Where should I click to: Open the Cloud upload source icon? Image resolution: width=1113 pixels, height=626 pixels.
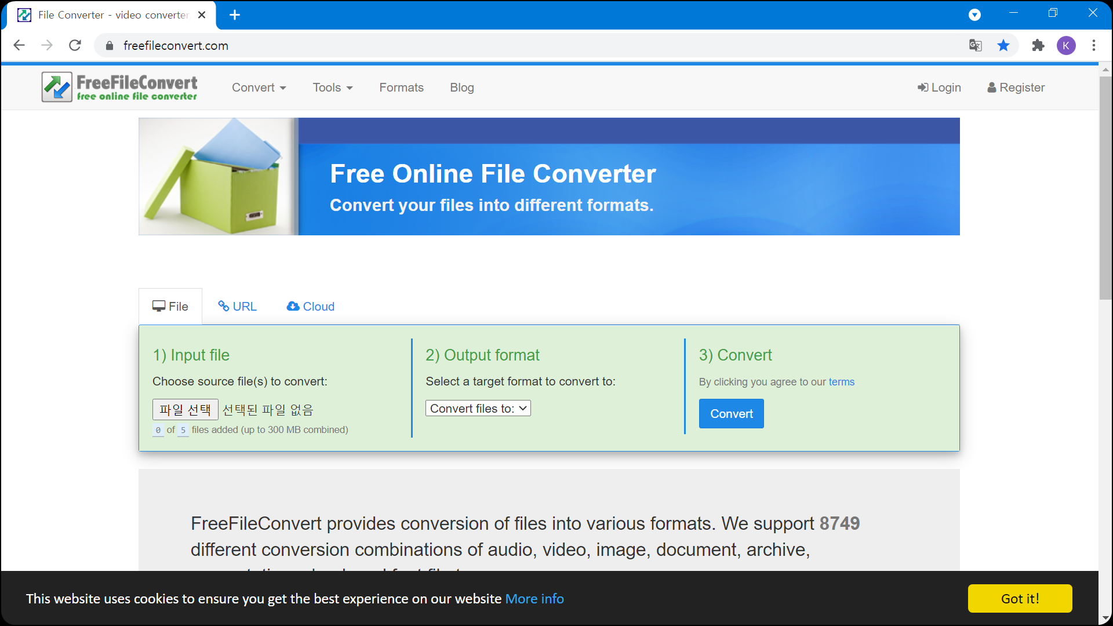pos(293,306)
